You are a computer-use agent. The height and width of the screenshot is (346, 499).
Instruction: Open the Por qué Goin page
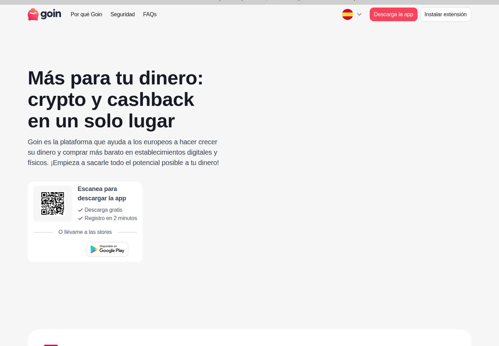(x=86, y=14)
